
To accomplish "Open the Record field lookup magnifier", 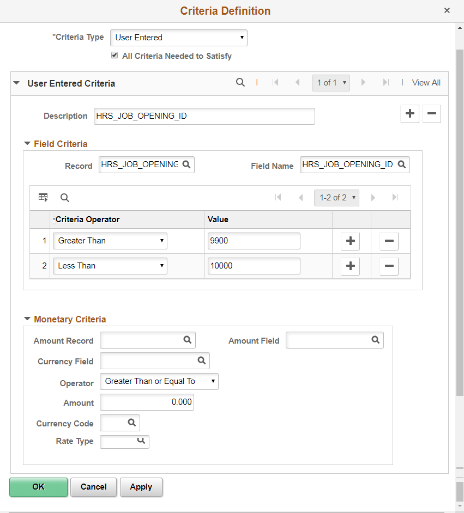I will [187, 164].
